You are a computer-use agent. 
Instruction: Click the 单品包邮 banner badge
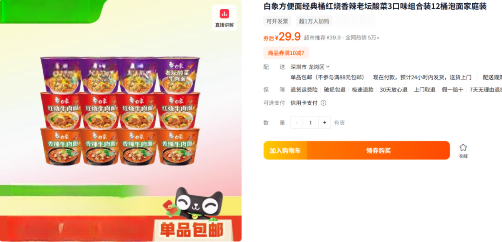click(192, 230)
